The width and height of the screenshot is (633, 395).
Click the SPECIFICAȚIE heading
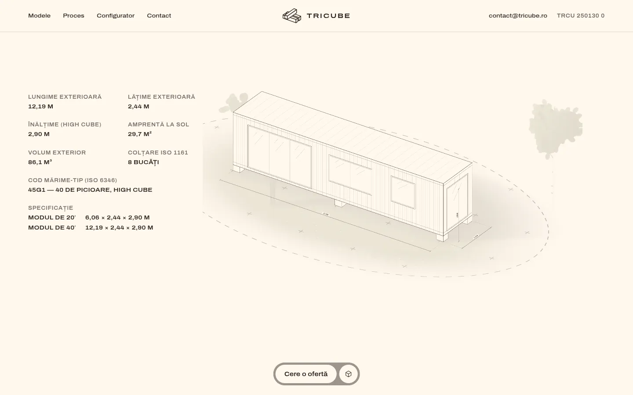pyautogui.click(x=51, y=208)
